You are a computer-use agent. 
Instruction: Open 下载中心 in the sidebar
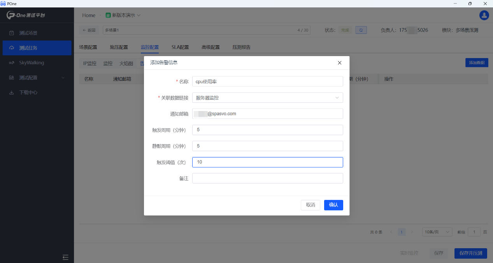pos(28,92)
